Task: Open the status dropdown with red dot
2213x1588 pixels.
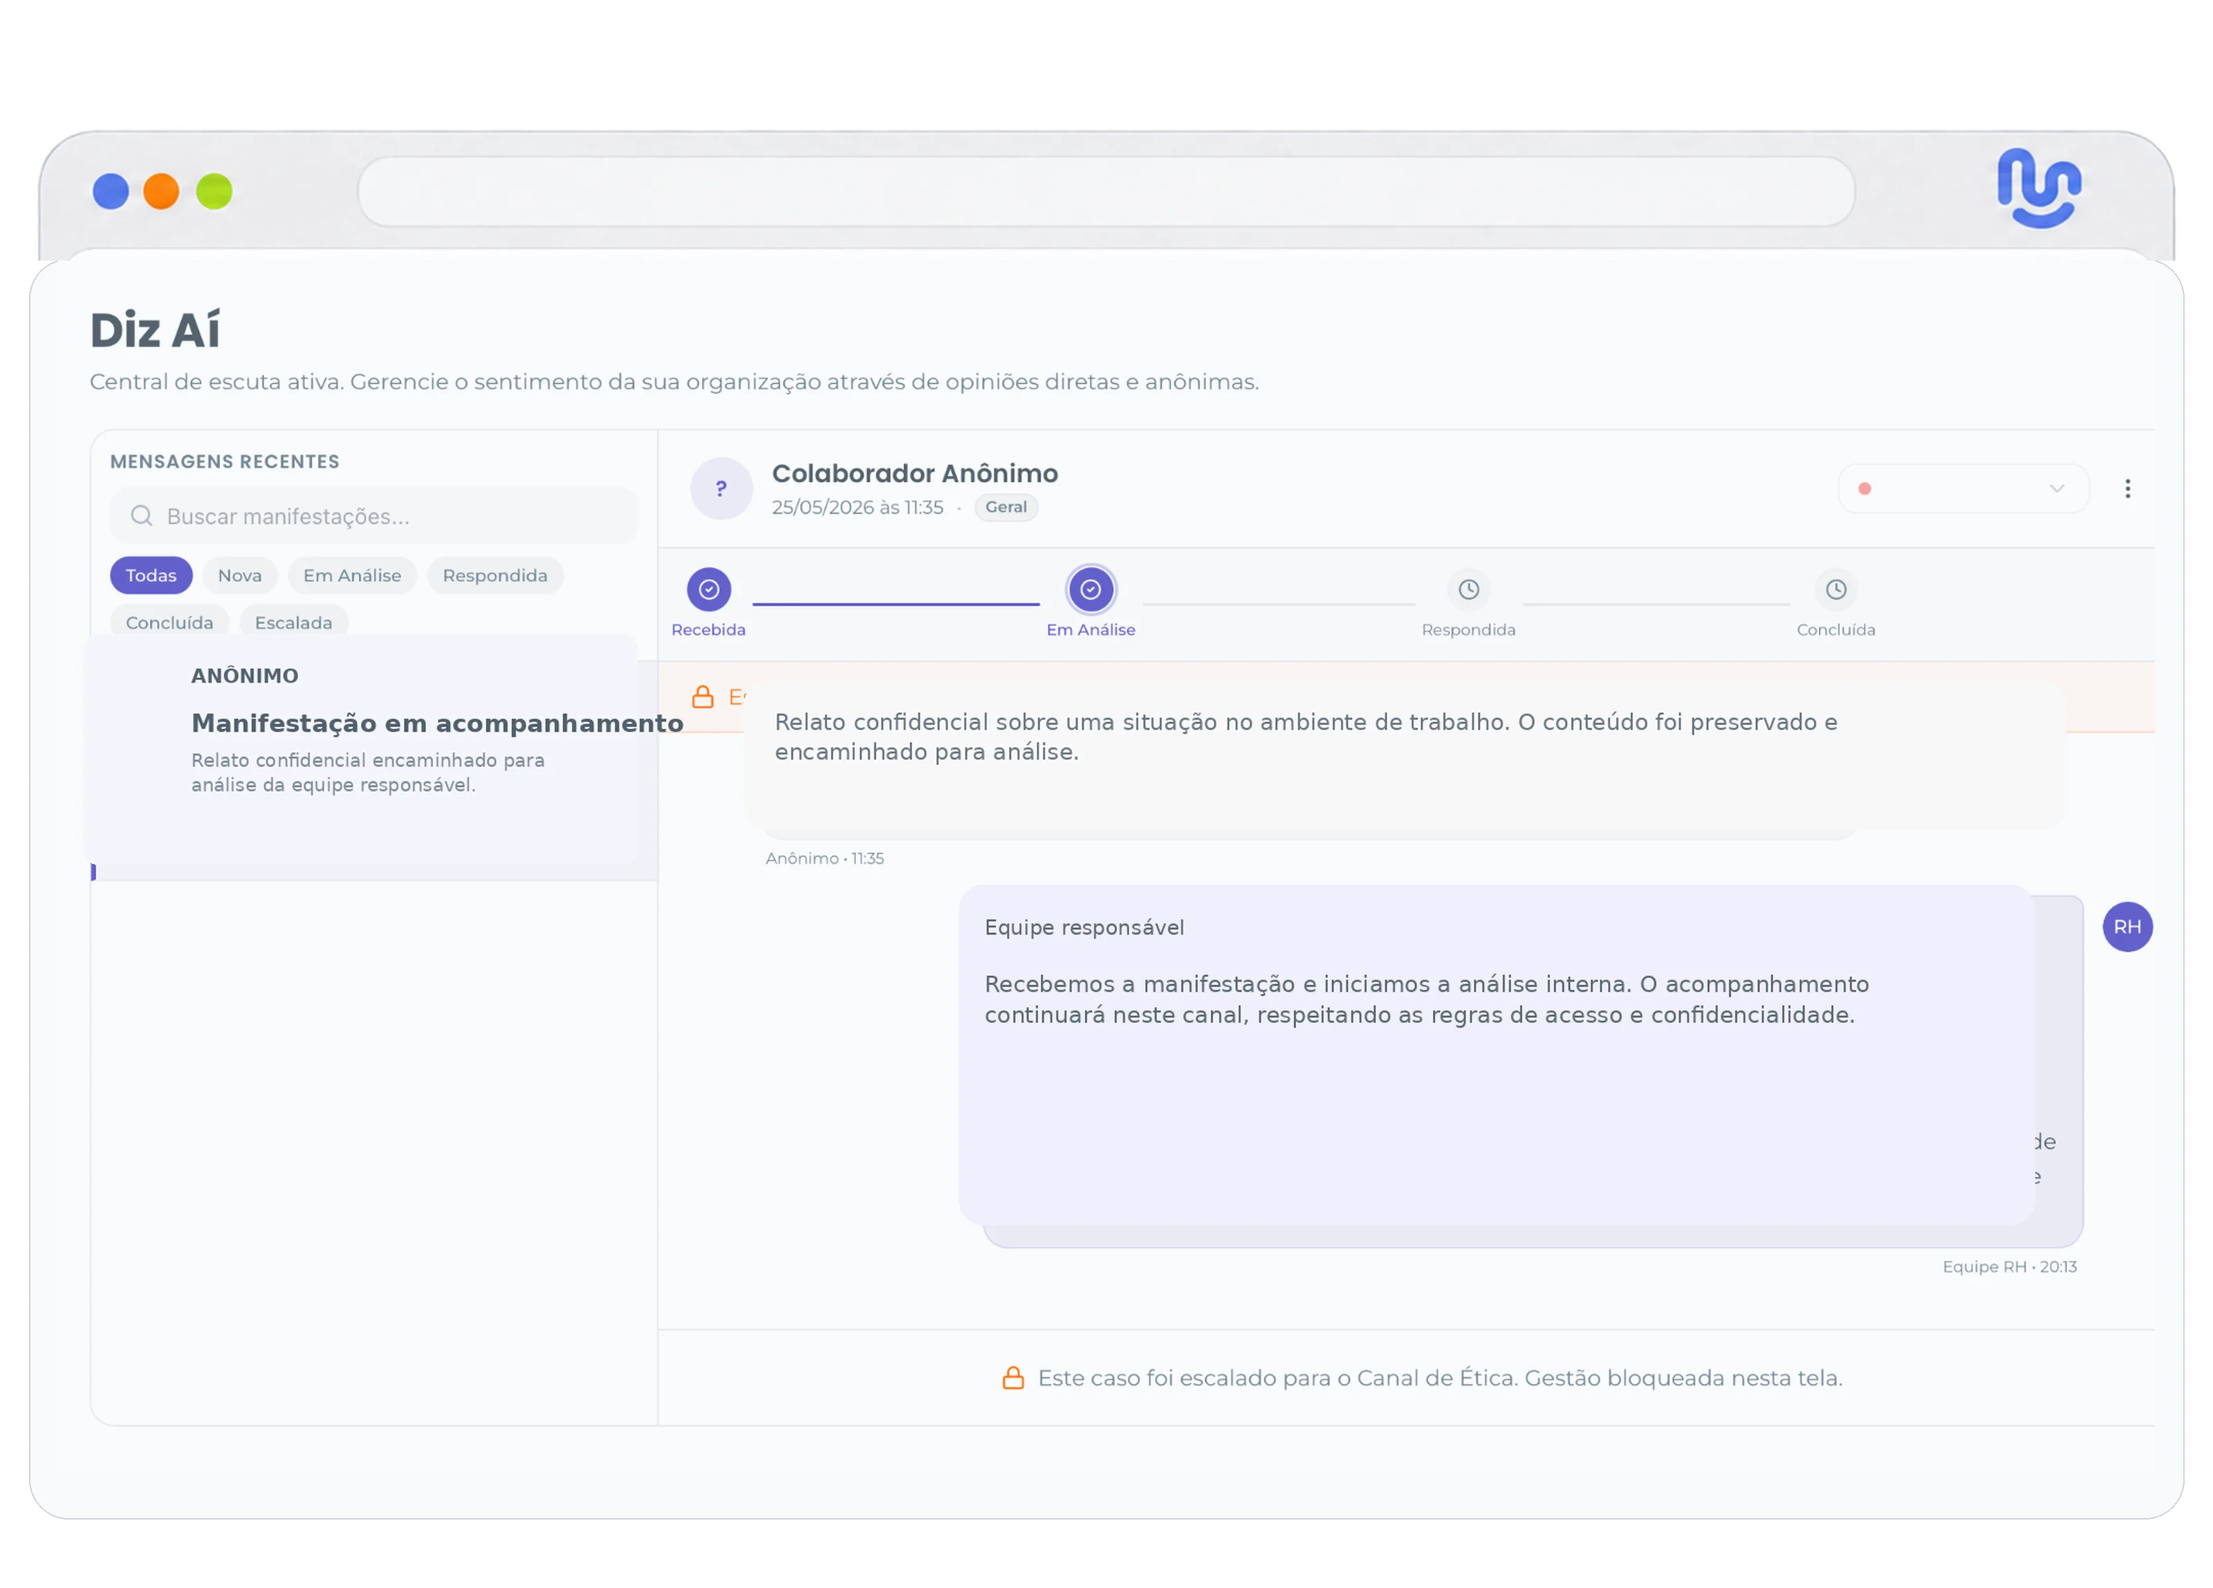Action: (x=1963, y=489)
